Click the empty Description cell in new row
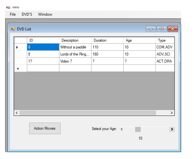This screenshot has width=194, height=159. [75, 68]
